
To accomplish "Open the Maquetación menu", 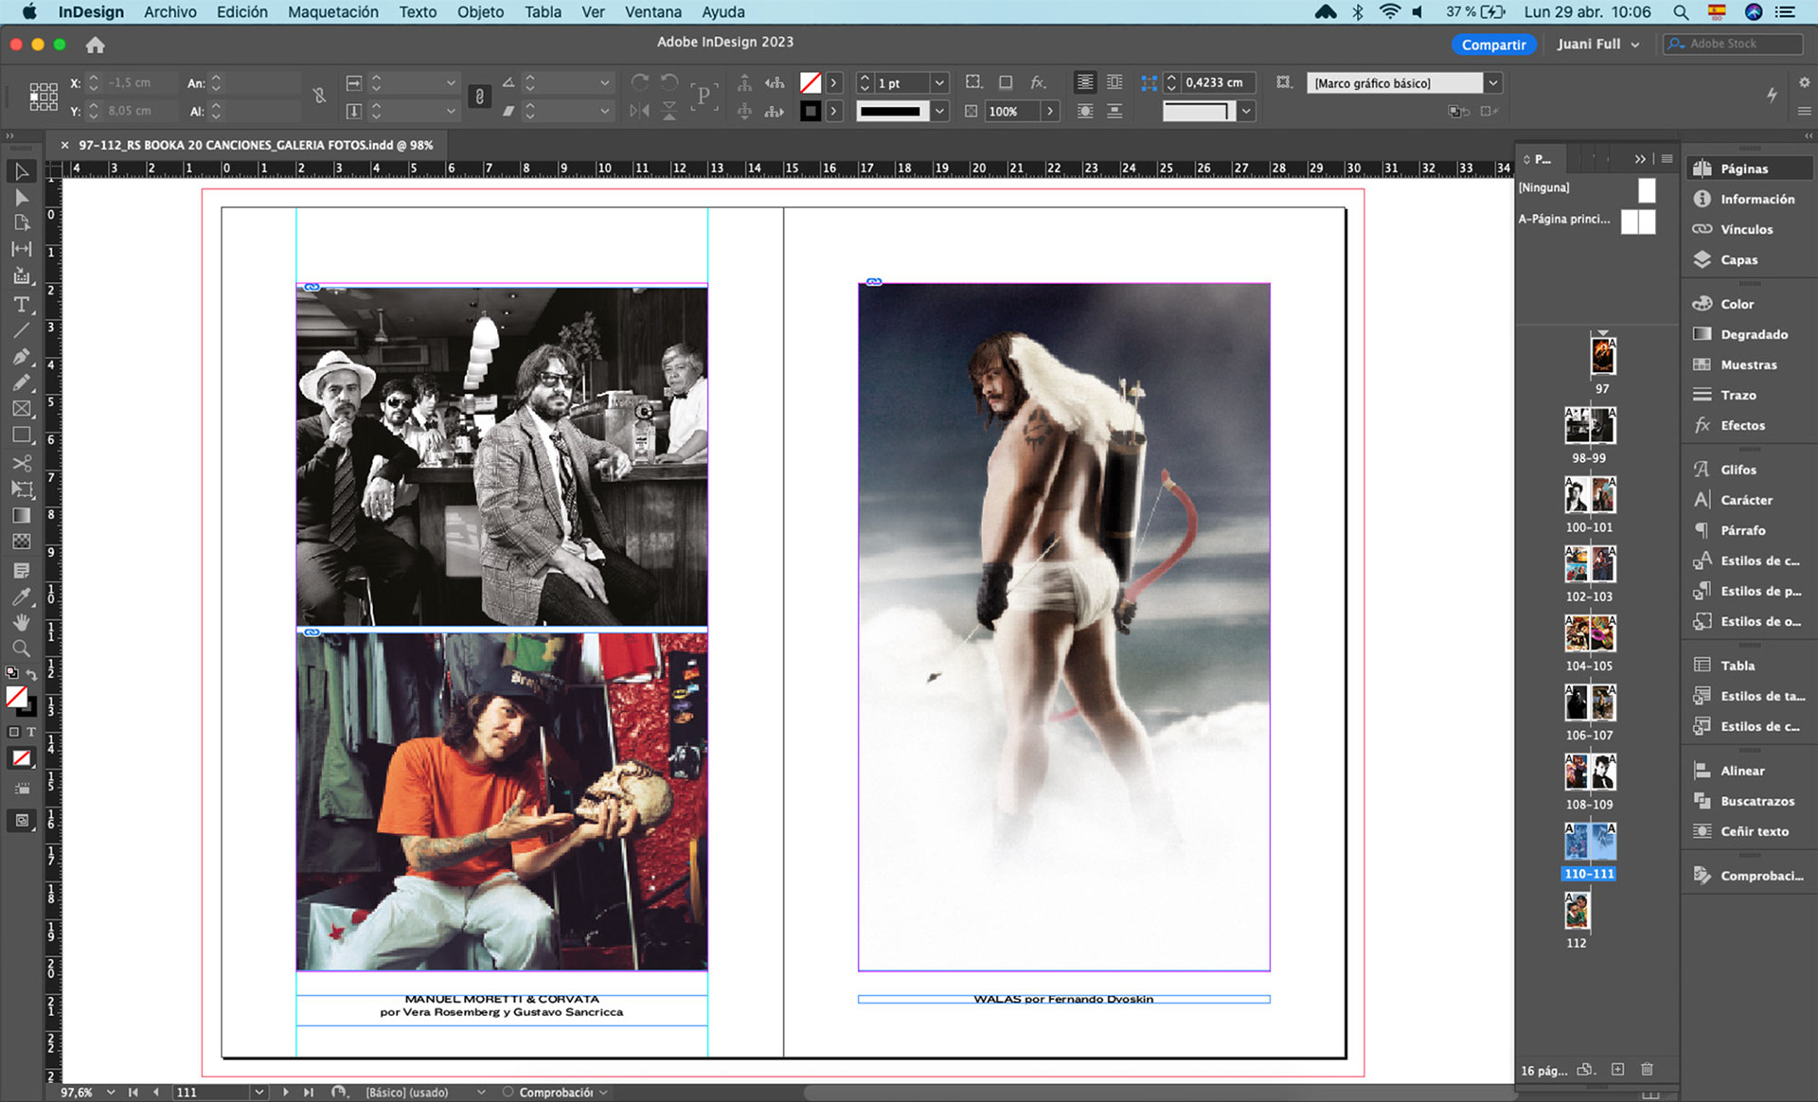I will click(332, 12).
